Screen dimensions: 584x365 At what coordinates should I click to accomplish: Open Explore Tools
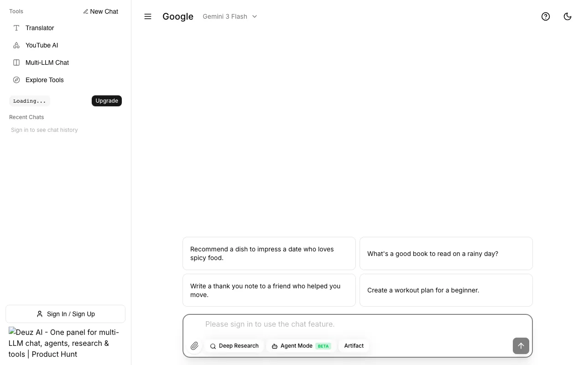point(65,80)
